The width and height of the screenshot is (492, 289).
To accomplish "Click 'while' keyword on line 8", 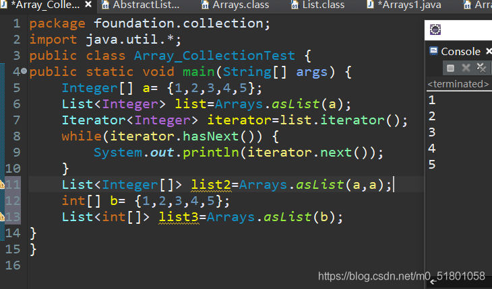I will pyautogui.click(x=82, y=136).
